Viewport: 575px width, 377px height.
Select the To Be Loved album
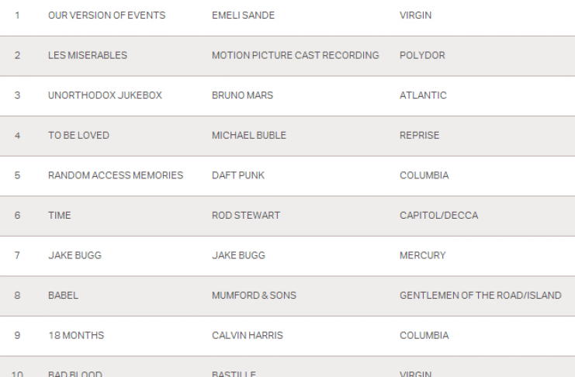[x=78, y=136]
